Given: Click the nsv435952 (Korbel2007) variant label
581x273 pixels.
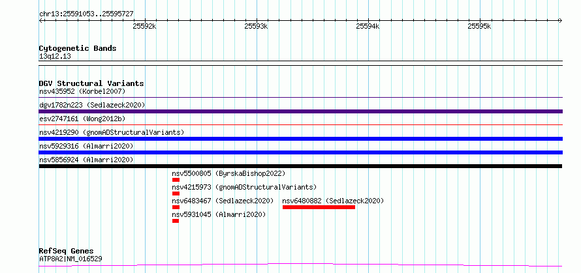Looking at the screenshot, I should (x=82, y=91).
